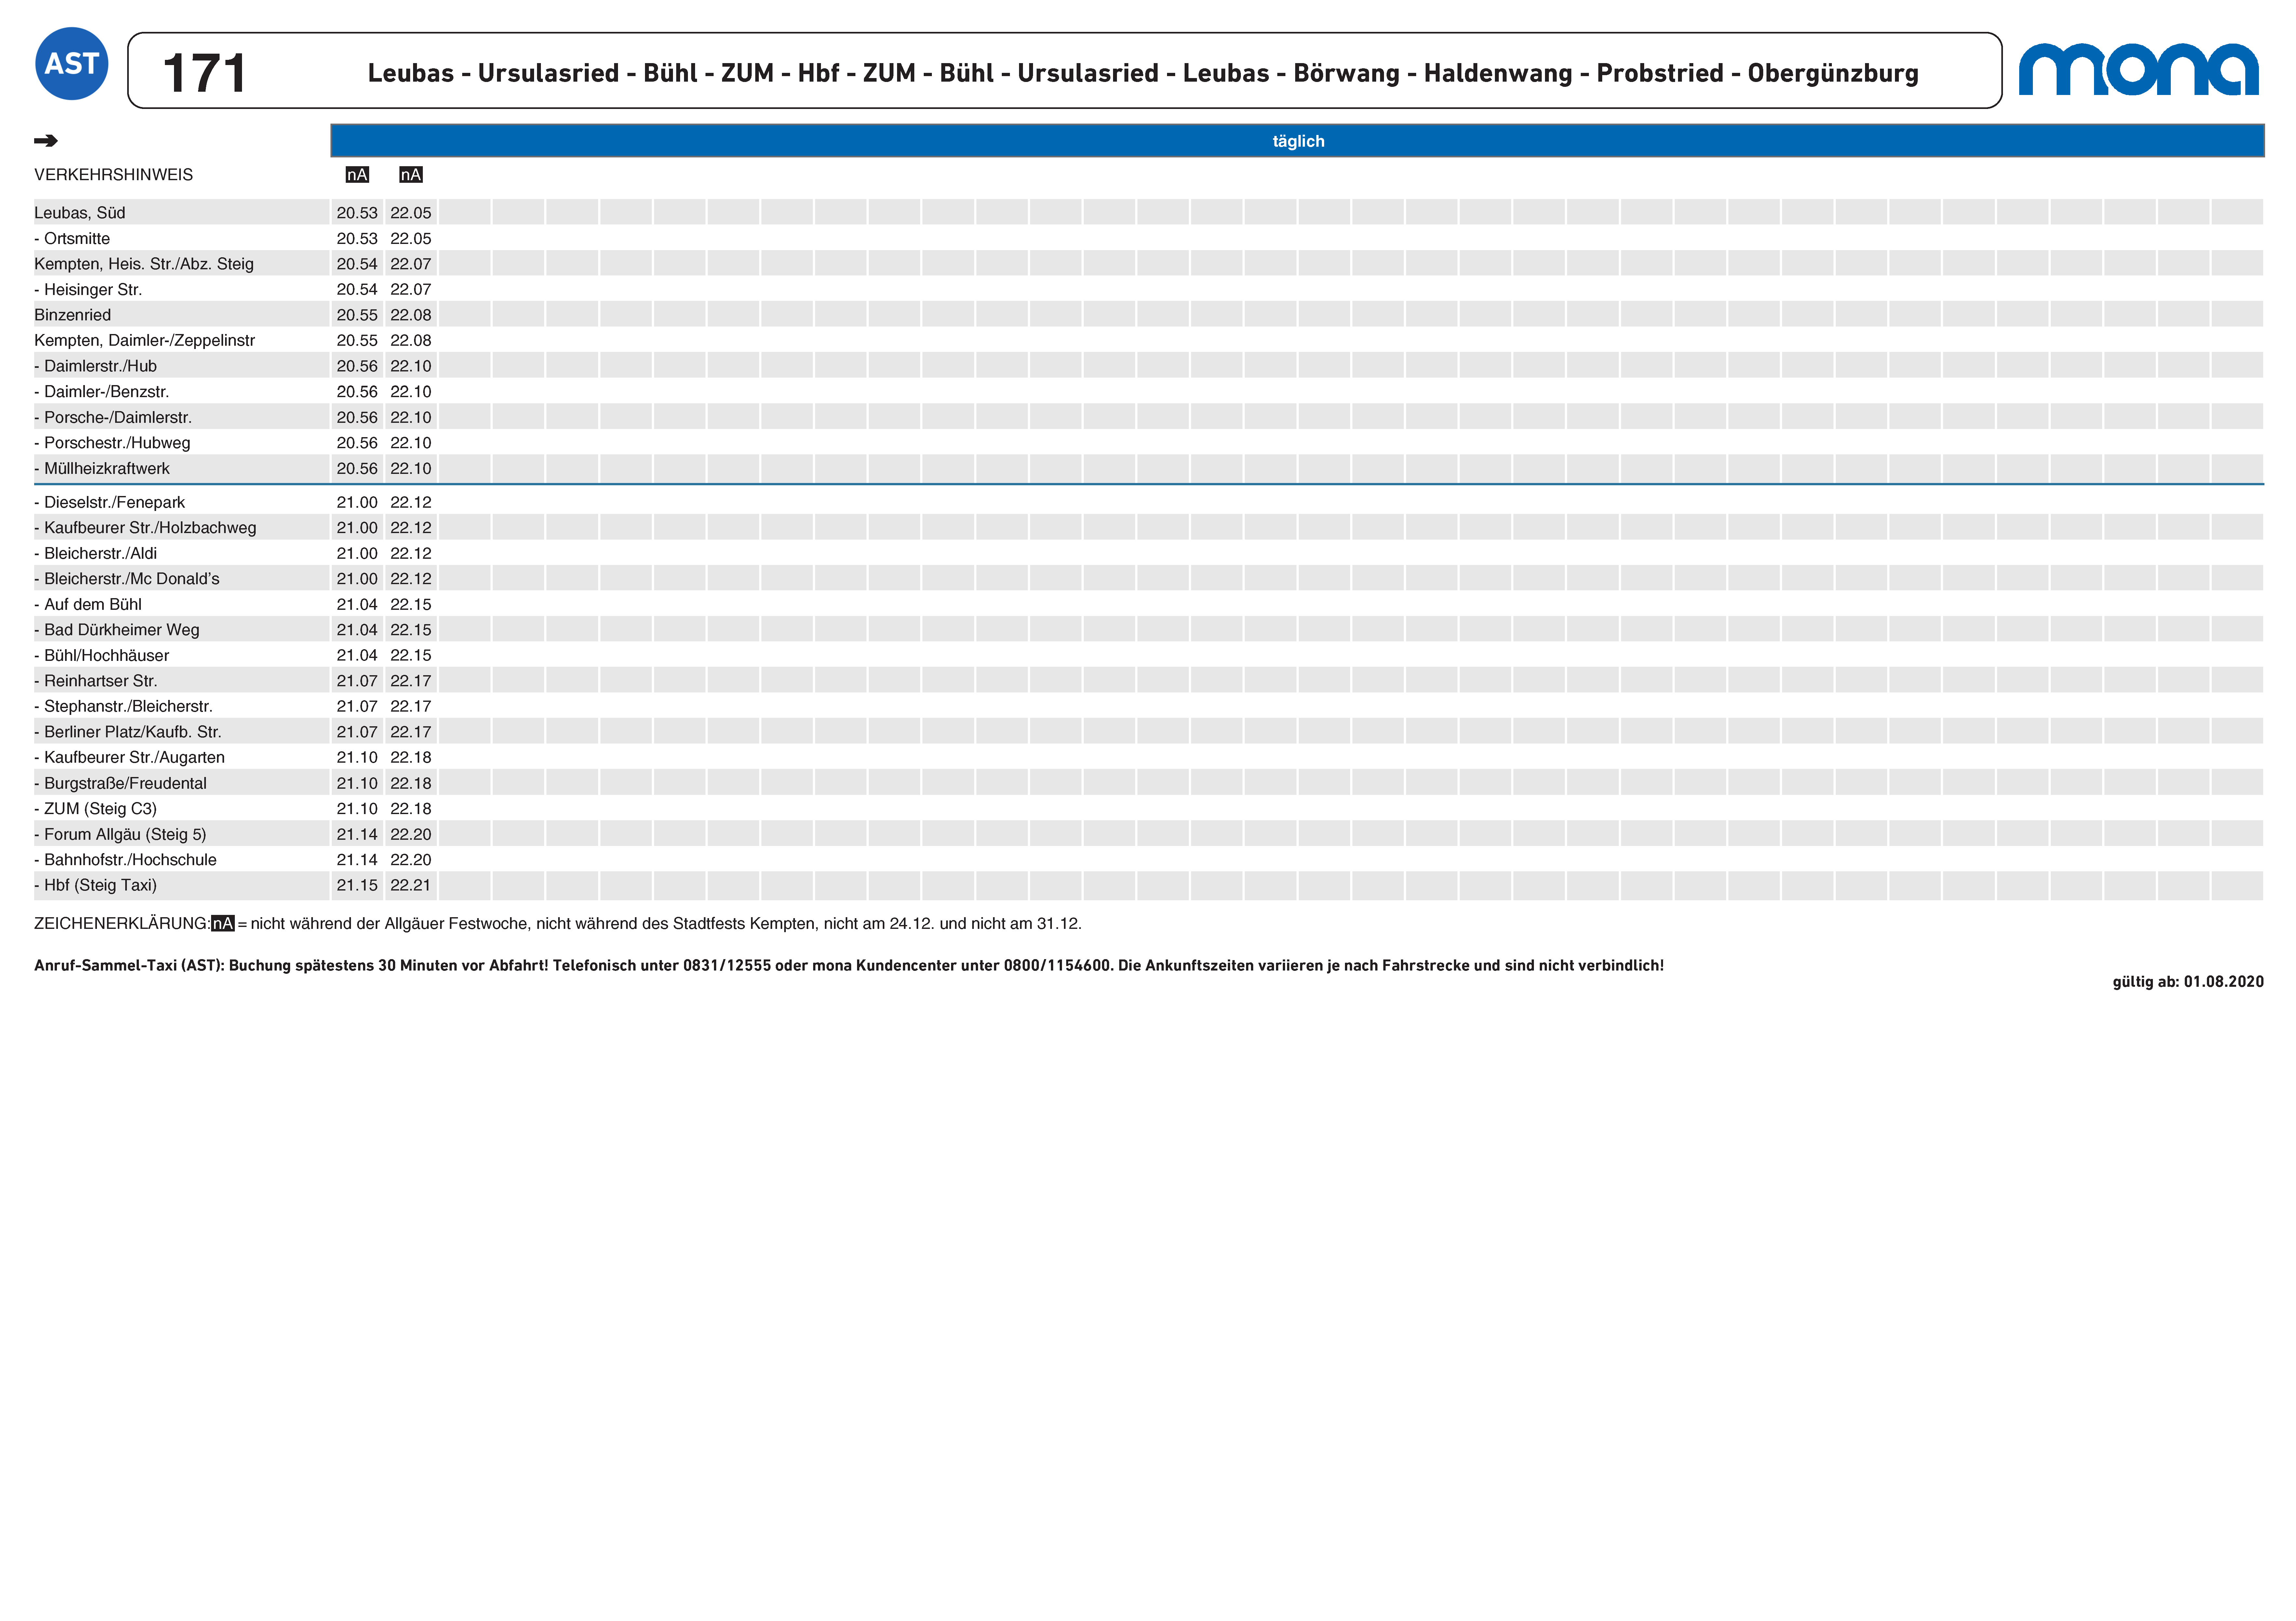Click the 20.53 departure at Leubas, Süd
The width and height of the screenshot is (2296, 1621).
(357, 213)
